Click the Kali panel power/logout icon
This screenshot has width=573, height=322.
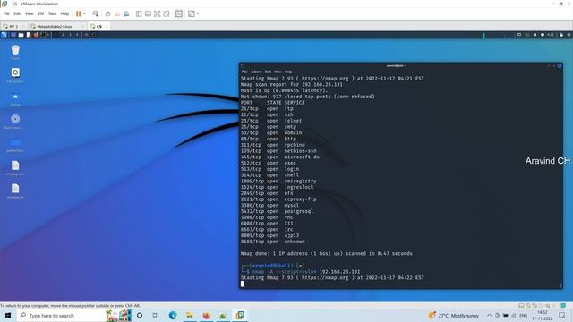pyautogui.click(x=569, y=35)
